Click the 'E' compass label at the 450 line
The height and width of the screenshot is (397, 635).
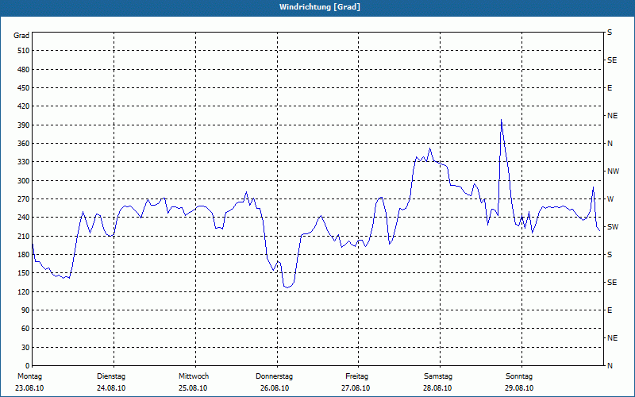click(610, 88)
